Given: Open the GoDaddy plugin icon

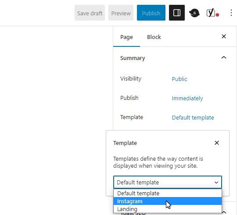Looking at the screenshot, I should 194,13.
